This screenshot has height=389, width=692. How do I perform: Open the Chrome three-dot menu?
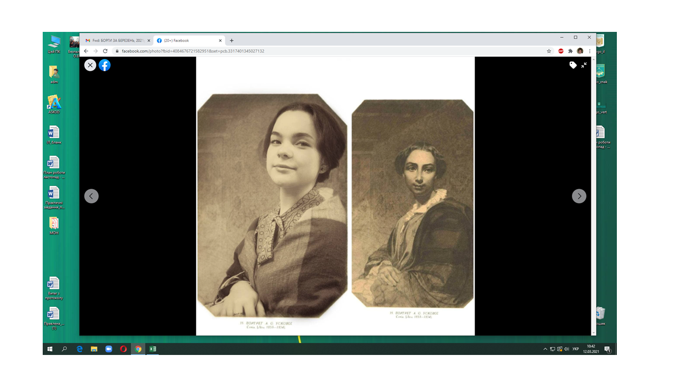tap(590, 51)
